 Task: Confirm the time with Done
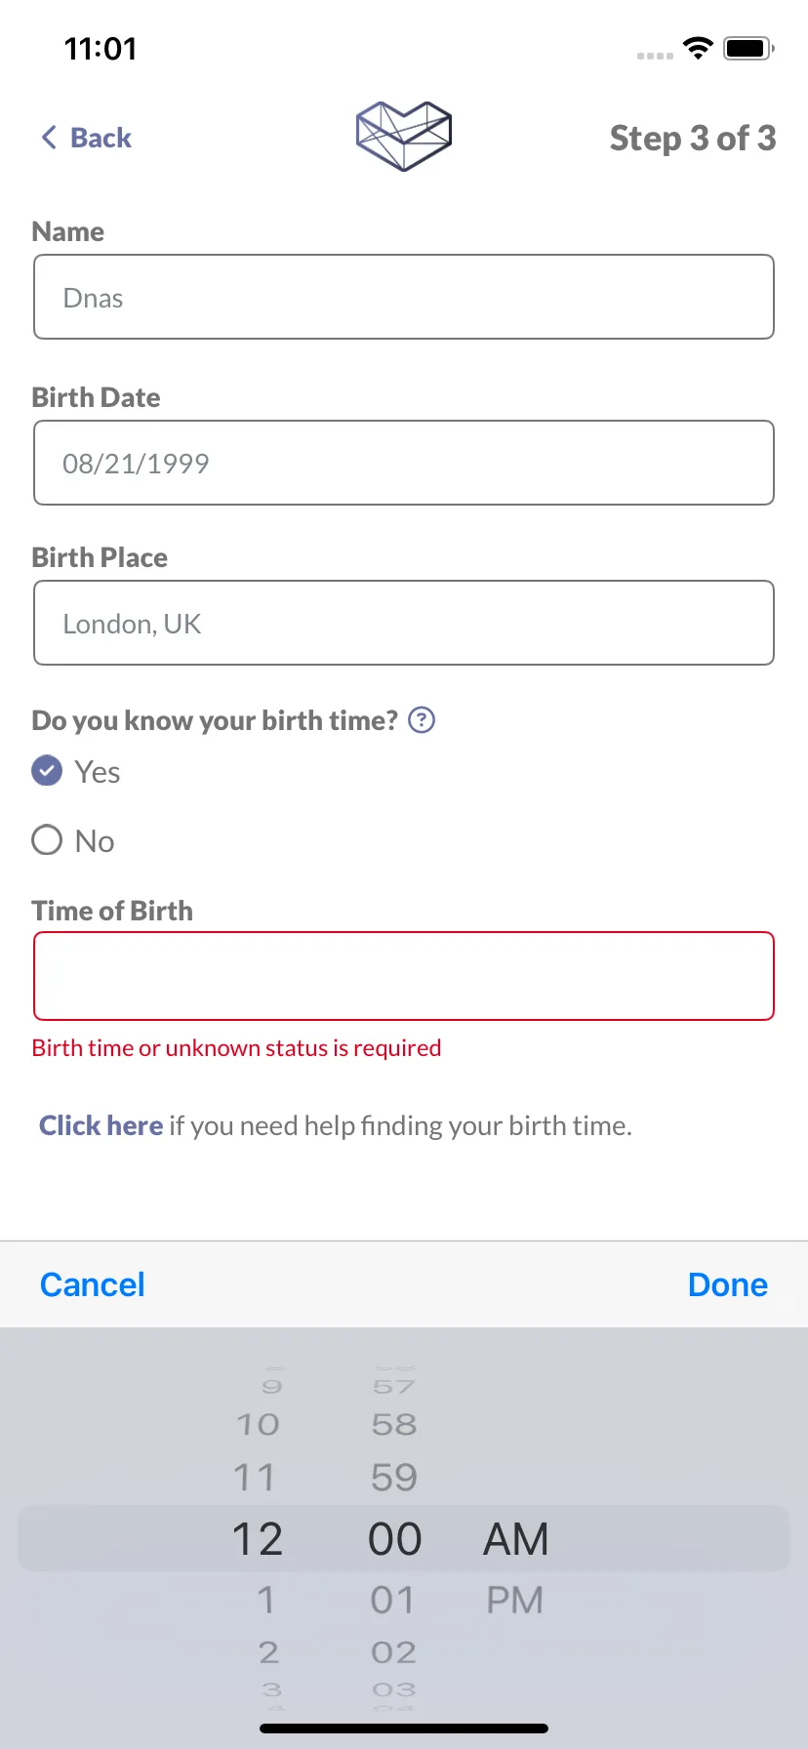click(728, 1284)
